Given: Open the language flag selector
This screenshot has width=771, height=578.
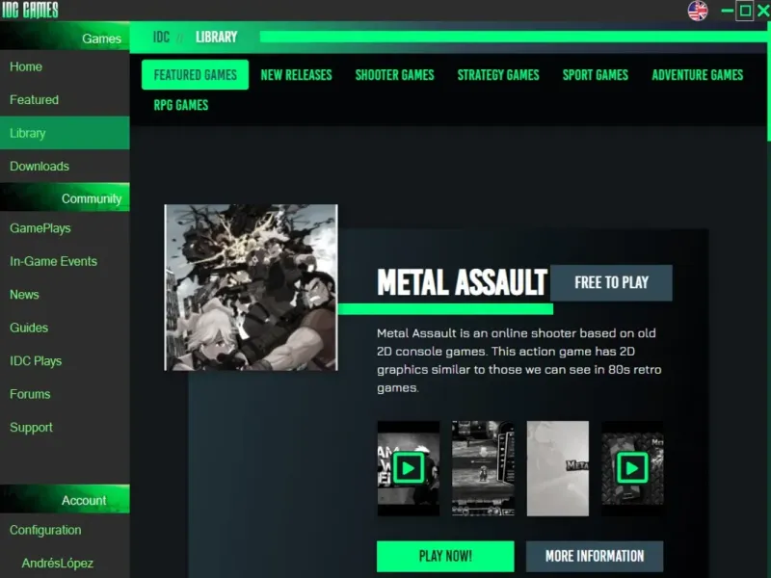Looking at the screenshot, I should pos(697,11).
